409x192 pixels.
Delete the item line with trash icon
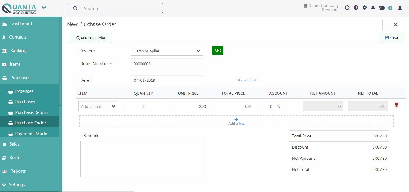tap(396, 105)
